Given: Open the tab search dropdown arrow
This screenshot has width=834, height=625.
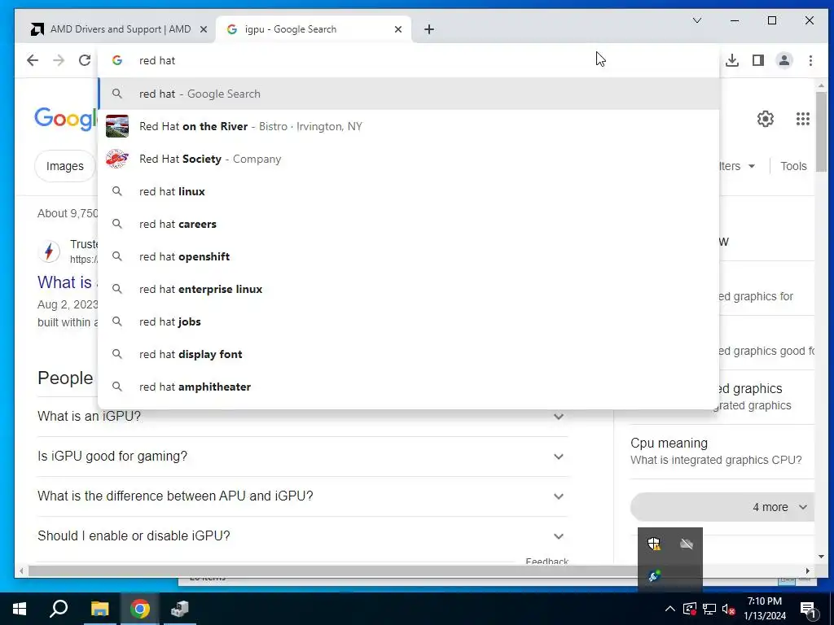Looking at the screenshot, I should pos(697,20).
